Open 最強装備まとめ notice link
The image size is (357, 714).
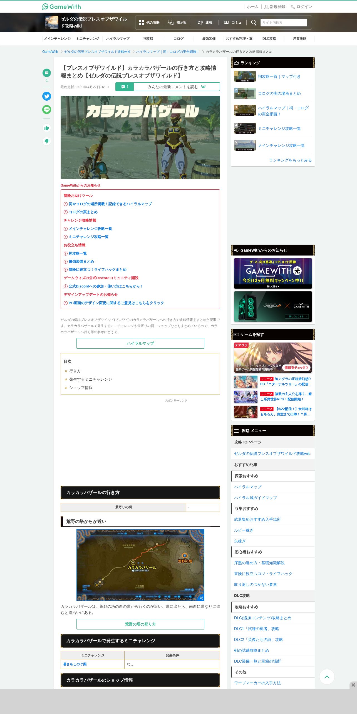click(x=81, y=261)
